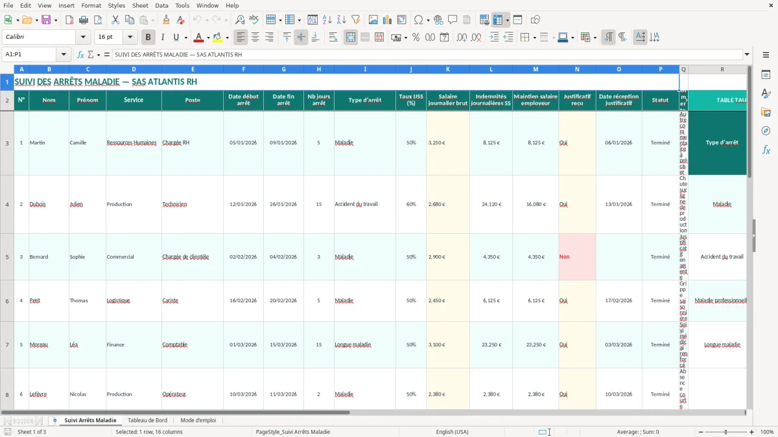Open the highlighting color dropdown arrow

[x=227, y=38]
